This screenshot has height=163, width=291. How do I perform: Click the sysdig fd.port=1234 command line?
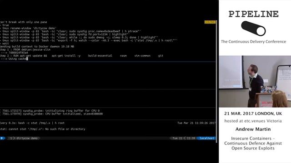click(65, 34)
